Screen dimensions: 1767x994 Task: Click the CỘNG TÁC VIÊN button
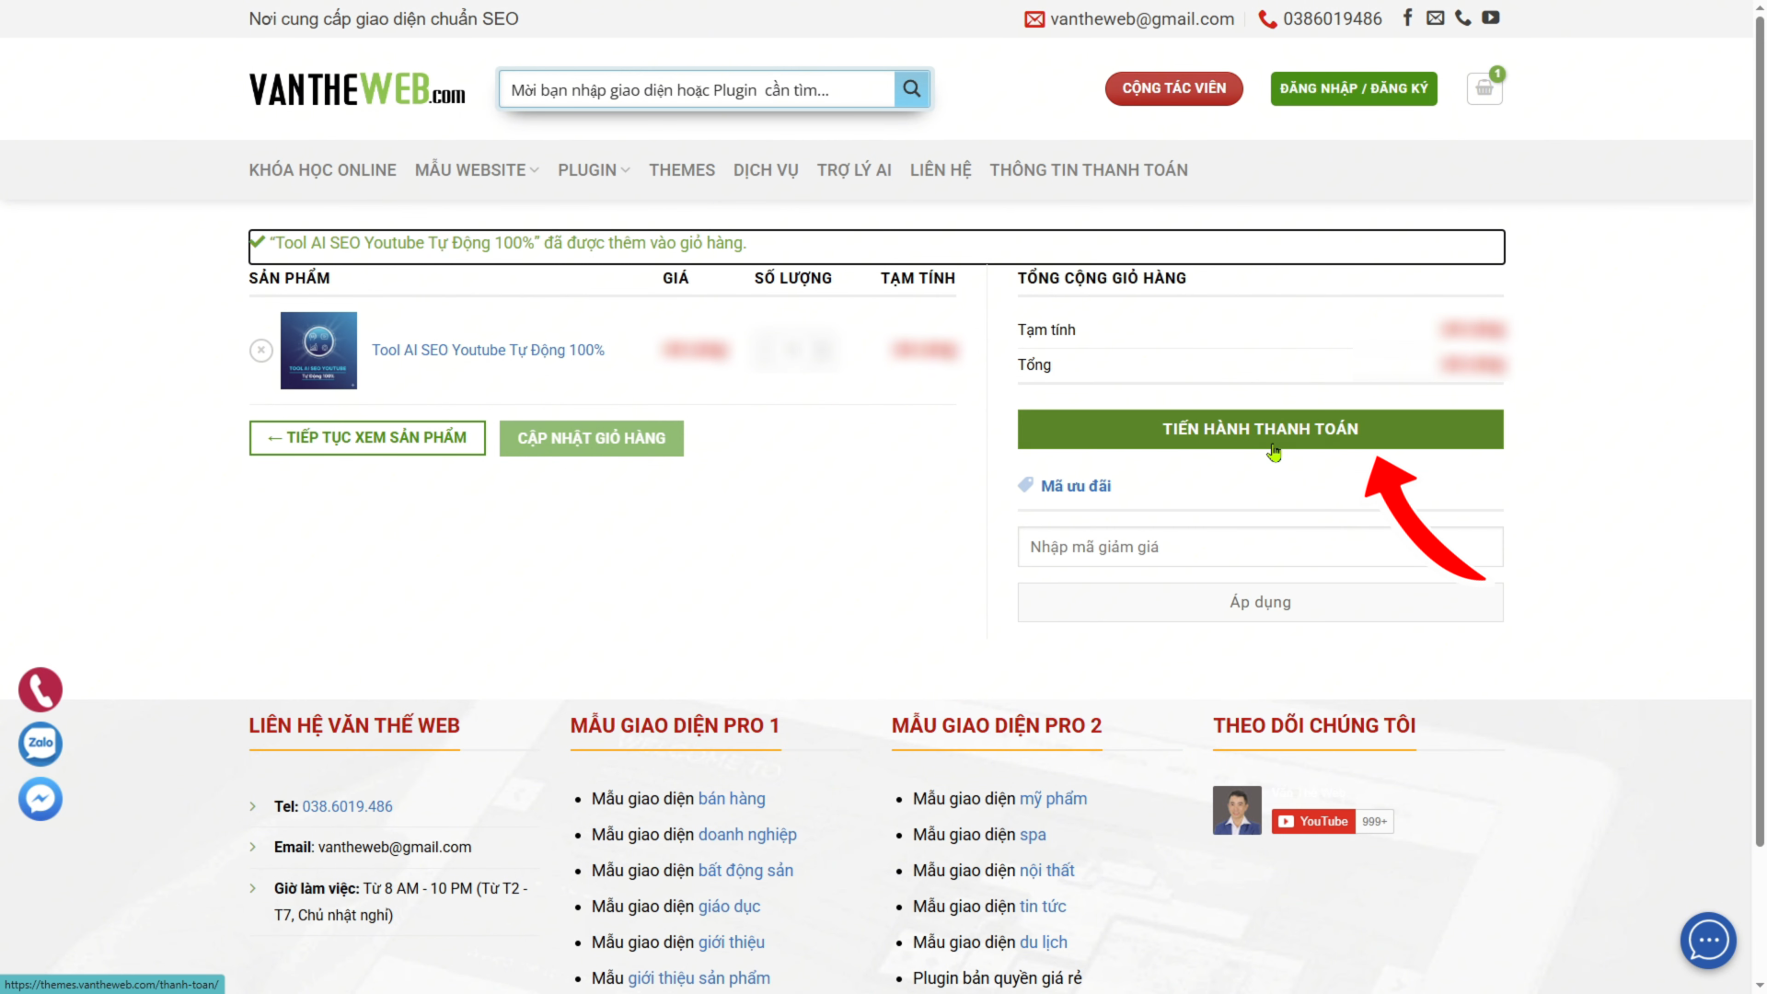[1174, 88]
